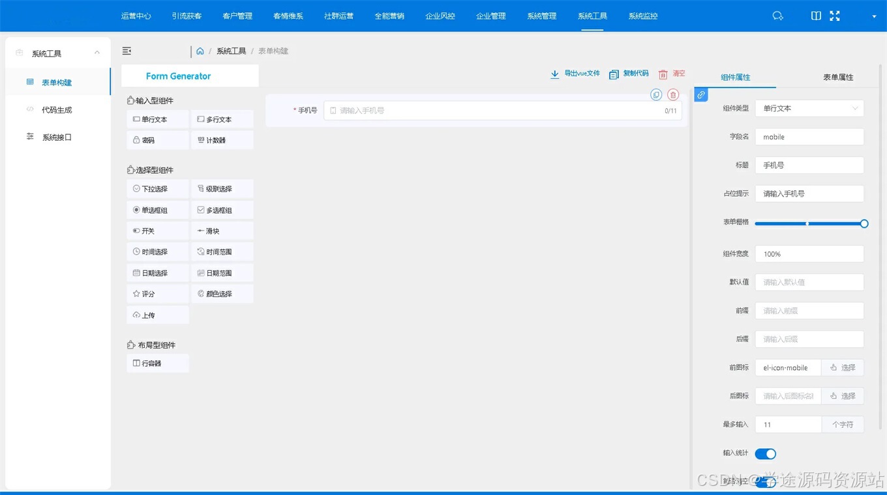Click the copy component icon above form field
The height and width of the screenshot is (495, 887).
656,95
